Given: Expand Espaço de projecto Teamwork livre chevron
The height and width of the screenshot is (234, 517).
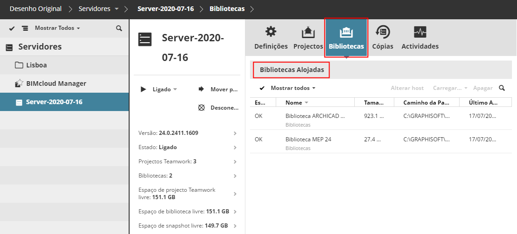Looking at the screenshot, I should (x=235, y=194).
